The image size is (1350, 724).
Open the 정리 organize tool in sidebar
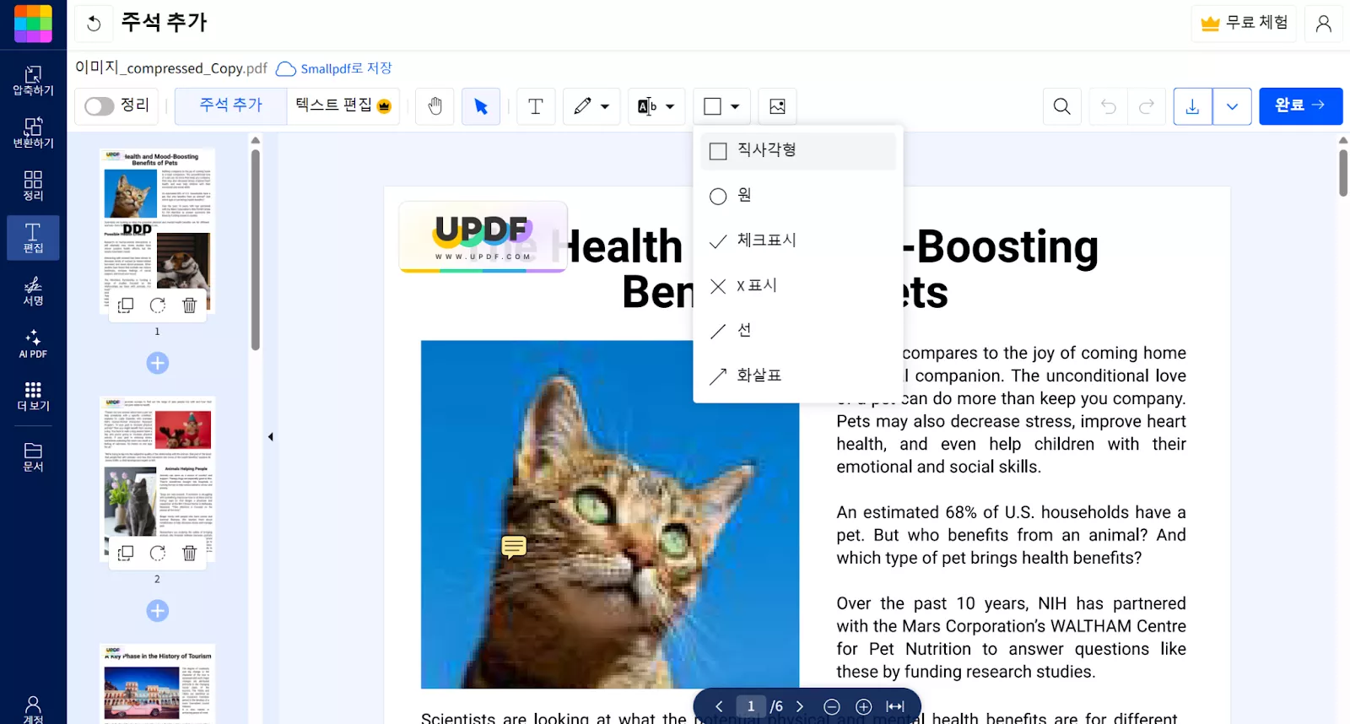point(33,185)
